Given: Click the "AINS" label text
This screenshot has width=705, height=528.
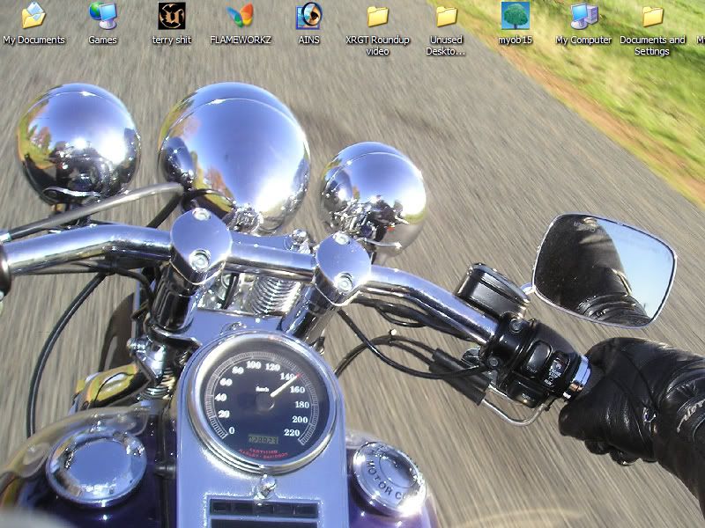Looking at the screenshot, I should (309, 40).
